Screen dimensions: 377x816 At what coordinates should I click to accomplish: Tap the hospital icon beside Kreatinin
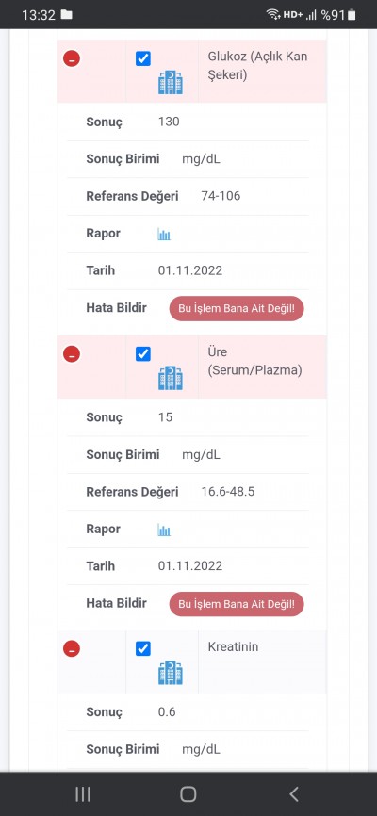[171, 673]
